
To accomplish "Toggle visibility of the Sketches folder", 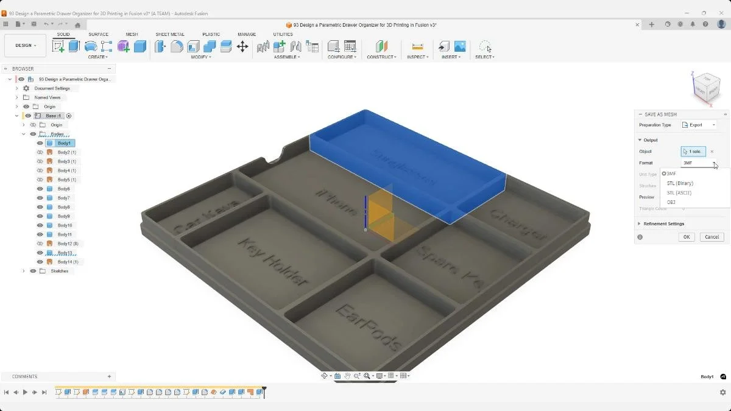I will pos(32,271).
